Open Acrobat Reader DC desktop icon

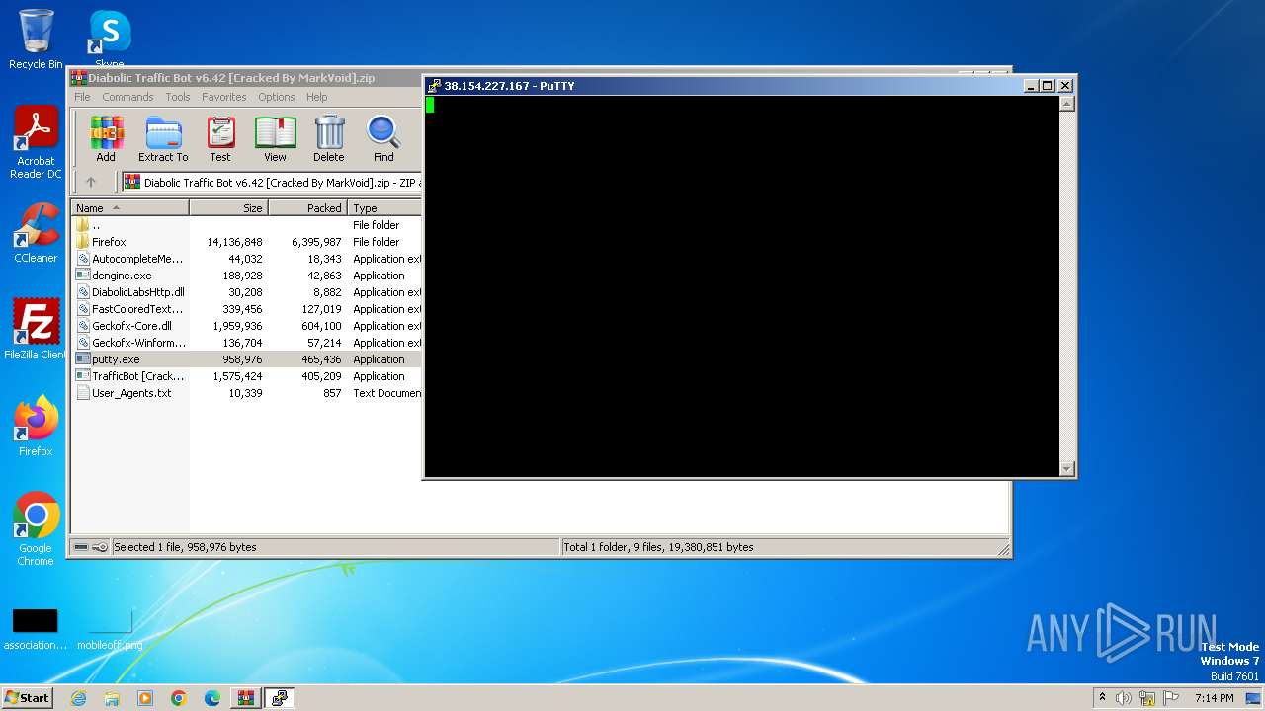[x=36, y=143]
